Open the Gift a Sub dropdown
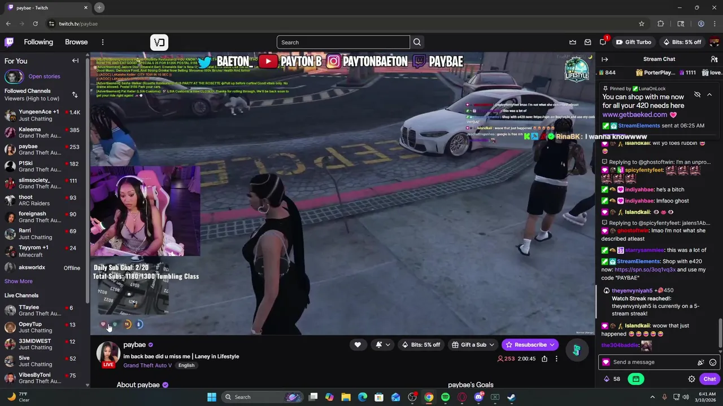 click(x=473, y=345)
